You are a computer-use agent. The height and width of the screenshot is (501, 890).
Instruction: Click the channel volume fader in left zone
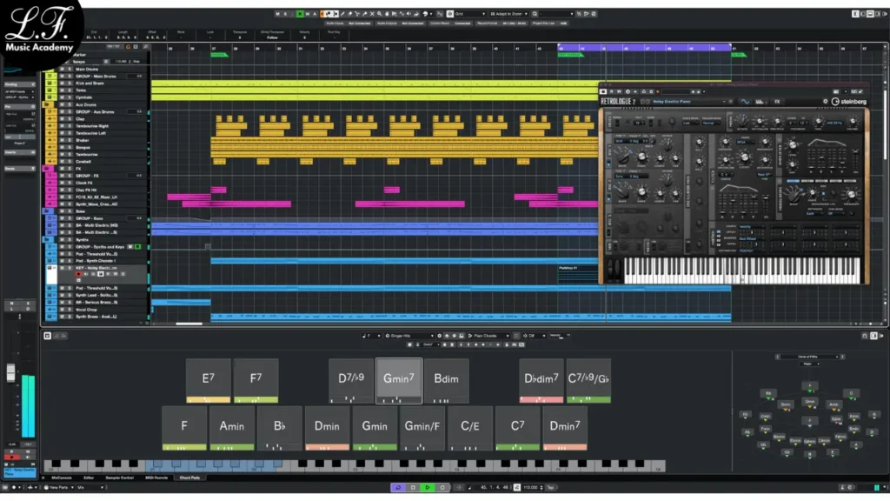click(x=11, y=372)
